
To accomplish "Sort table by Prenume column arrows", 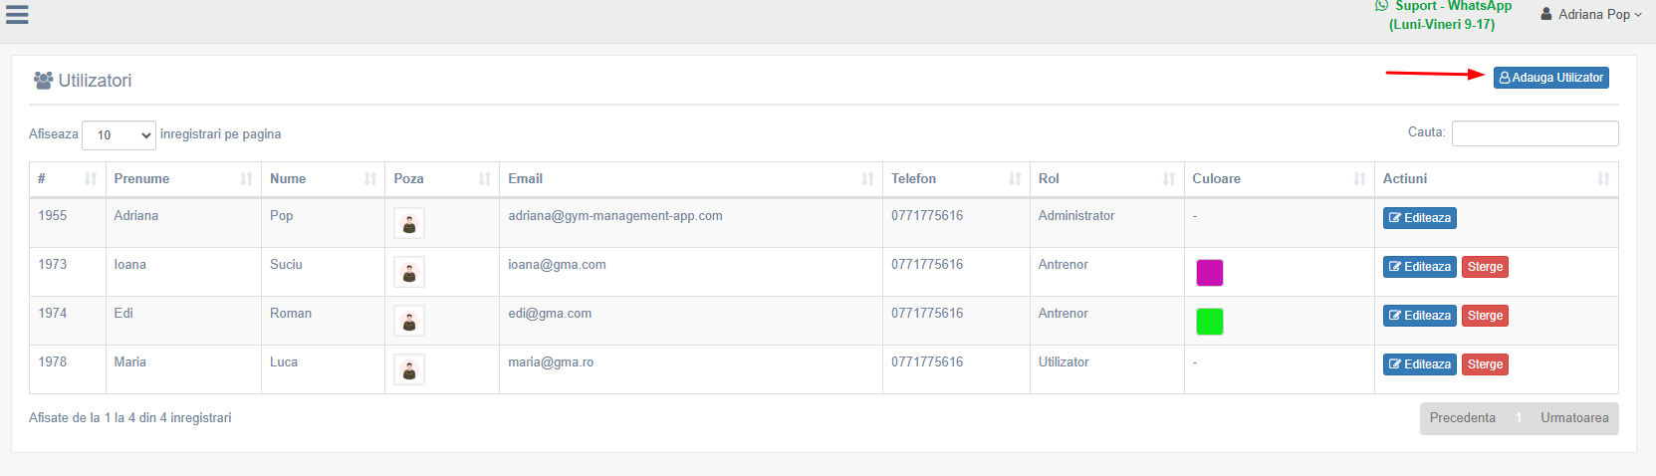I will point(246,179).
